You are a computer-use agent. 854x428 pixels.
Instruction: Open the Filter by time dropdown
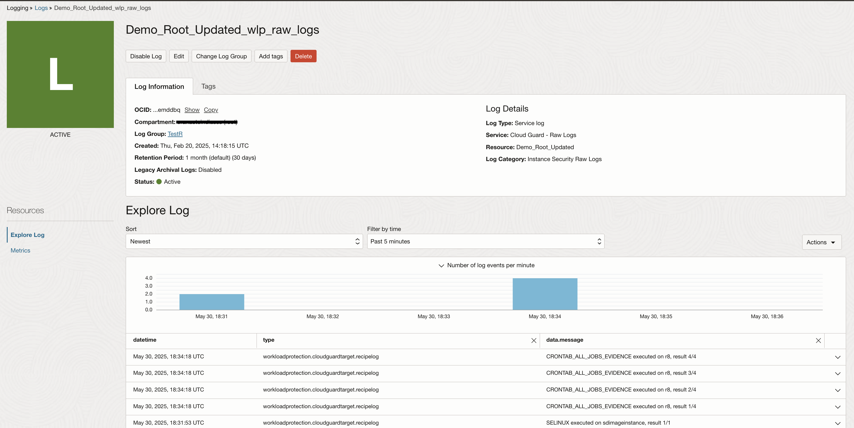(485, 241)
